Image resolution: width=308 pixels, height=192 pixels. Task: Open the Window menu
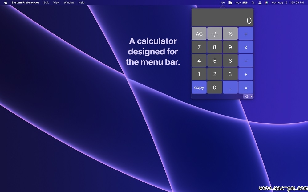point(69,2)
